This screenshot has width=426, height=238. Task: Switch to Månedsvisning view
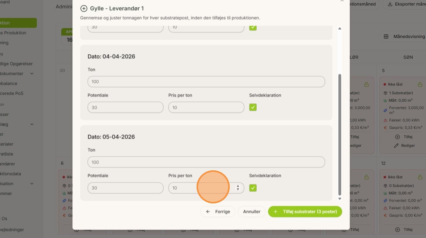point(402,36)
